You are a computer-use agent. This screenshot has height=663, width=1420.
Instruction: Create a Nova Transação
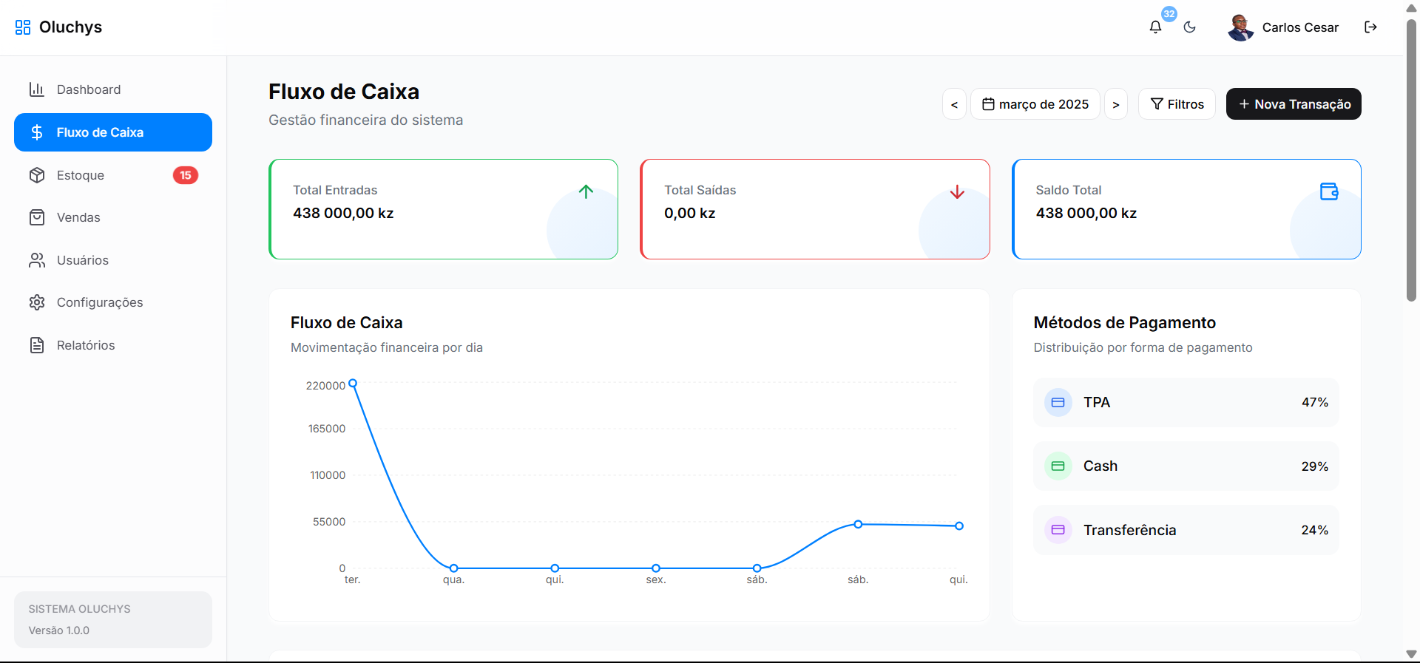[x=1294, y=104]
